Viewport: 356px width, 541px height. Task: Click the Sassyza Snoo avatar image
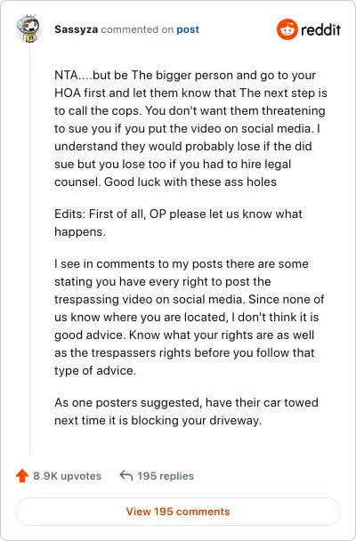[x=28, y=29]
